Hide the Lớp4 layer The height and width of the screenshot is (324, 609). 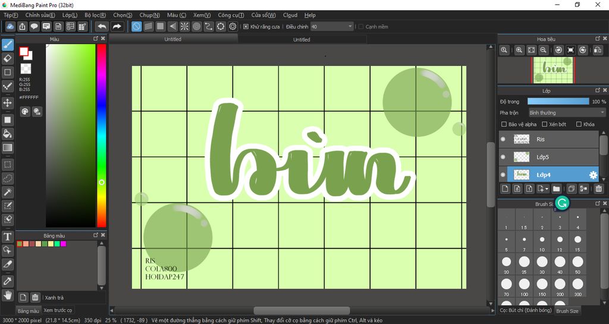tap(503, 175)
